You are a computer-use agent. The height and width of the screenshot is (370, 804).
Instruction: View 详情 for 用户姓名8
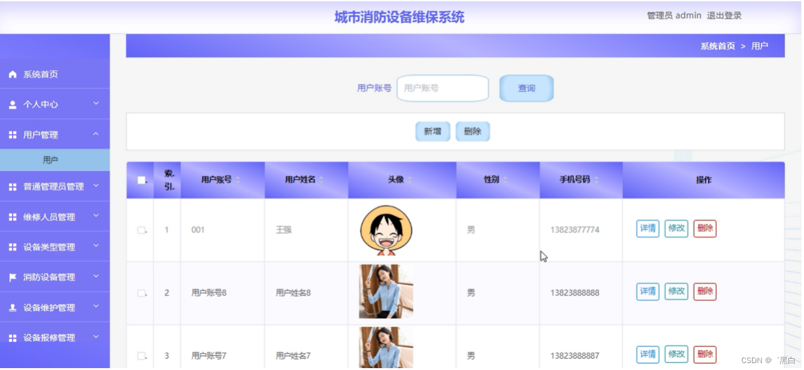click(648, 291)
